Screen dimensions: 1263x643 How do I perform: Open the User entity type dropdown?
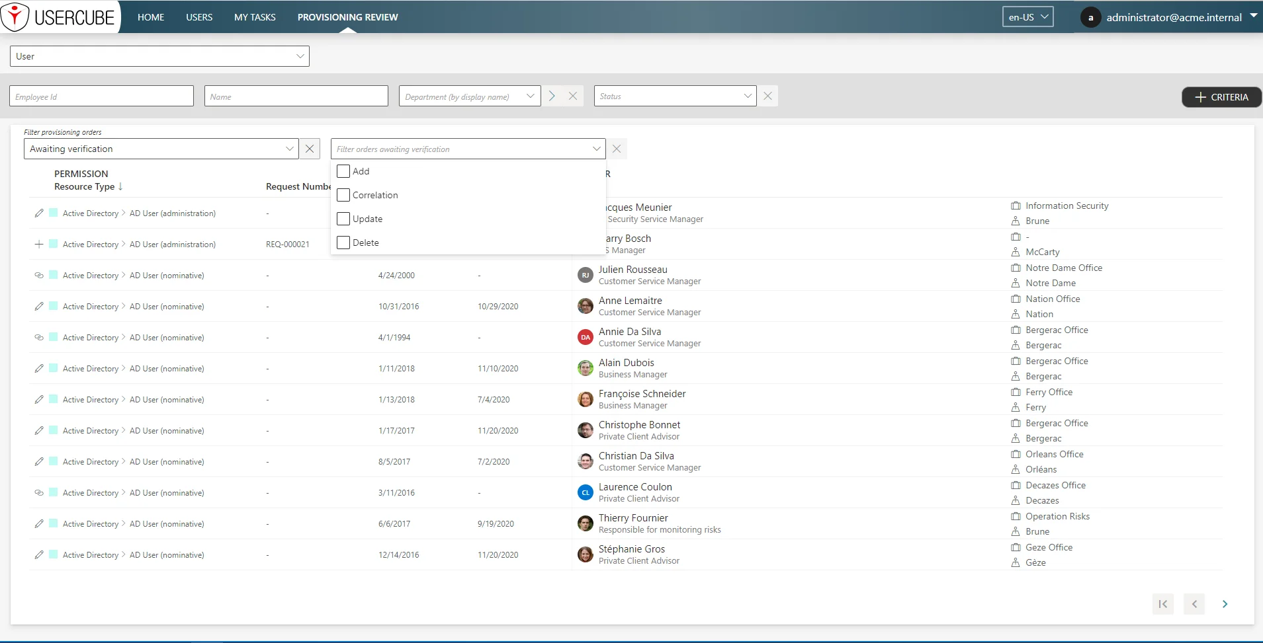click(159, 56)
